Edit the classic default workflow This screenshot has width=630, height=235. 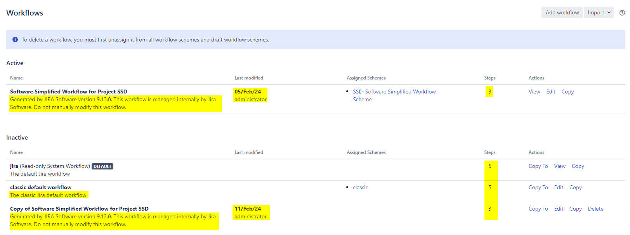click(x=559, y=188)
